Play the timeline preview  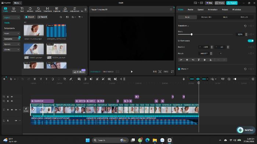132,72
